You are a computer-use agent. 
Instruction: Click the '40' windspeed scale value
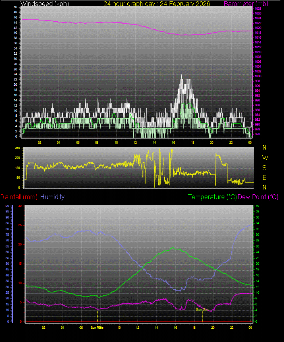[15, 33]
